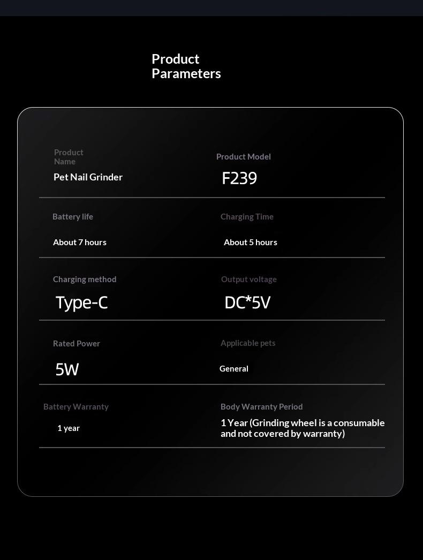Select the Pet Nail Grinder text
This screenshot has height=560, width=423.
88,177
